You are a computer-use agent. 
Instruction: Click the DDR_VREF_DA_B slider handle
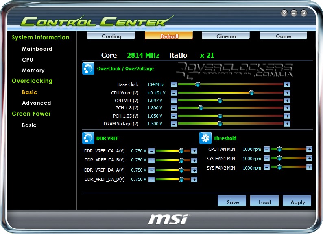coord(181,180)
